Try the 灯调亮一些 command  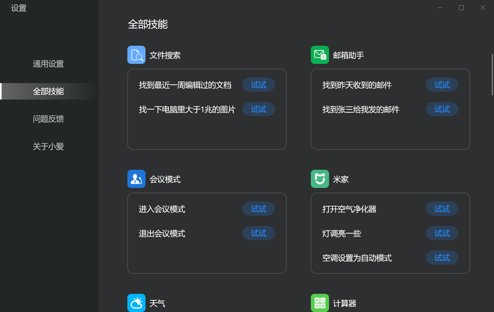(442, 233)
